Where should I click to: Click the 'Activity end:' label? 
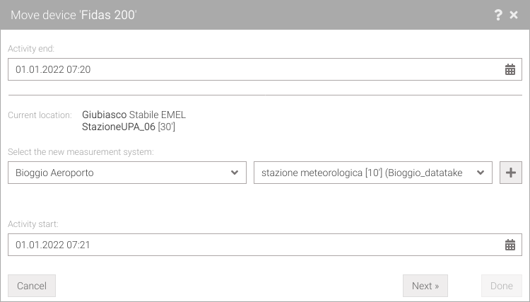31,49
